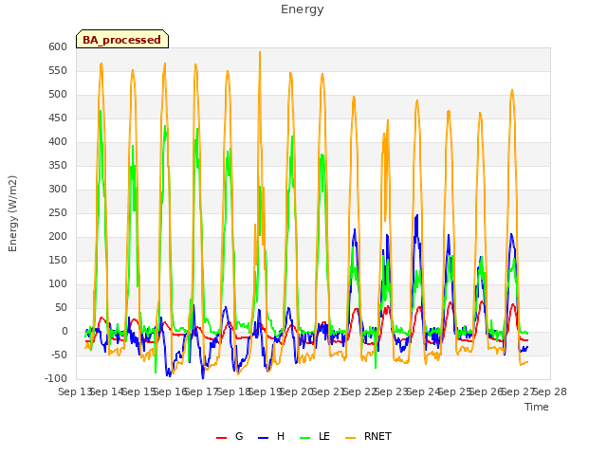Image resolution: width=607 pixels, height=455 pixels.
Task: Click the Energy chart title
Action: pyautogui.click(x=303, y=9)
